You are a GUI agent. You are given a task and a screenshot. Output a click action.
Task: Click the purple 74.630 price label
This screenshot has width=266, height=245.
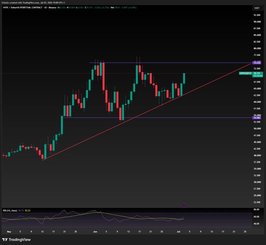click(257, 63)
